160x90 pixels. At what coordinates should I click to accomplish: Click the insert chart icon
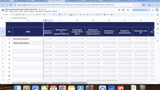[x=100, y=14]
